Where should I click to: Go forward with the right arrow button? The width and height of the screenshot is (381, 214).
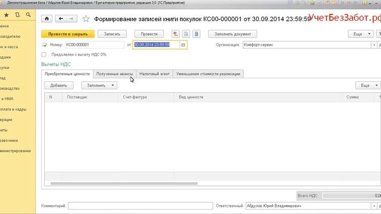point(71,18)
